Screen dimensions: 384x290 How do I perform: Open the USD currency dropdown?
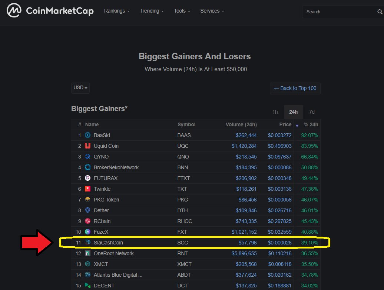[x=80, y=88]
